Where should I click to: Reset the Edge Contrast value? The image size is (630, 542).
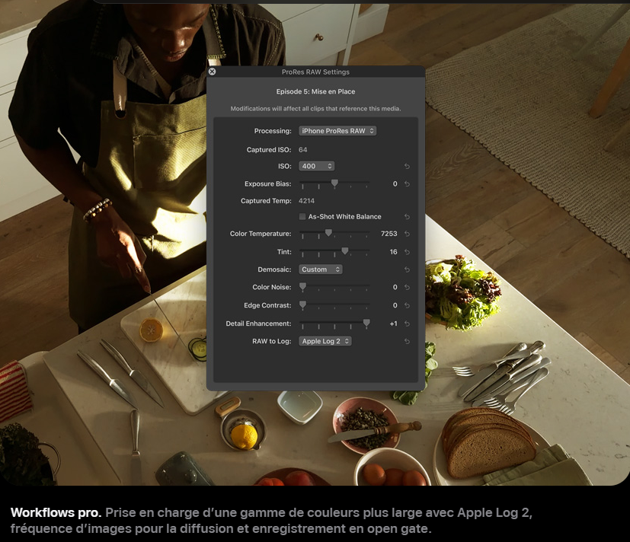(x=407, y=305)
